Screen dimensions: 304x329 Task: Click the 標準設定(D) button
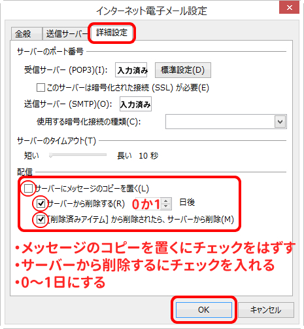pyautogui.click(x=183, y=70)
